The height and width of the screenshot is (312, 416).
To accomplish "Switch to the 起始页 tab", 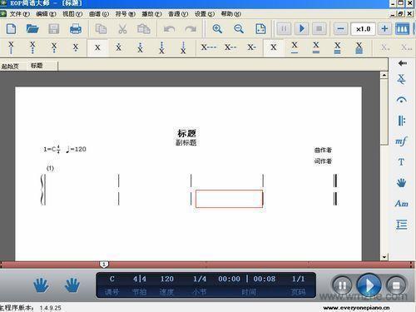I will [x=10, y=67].
